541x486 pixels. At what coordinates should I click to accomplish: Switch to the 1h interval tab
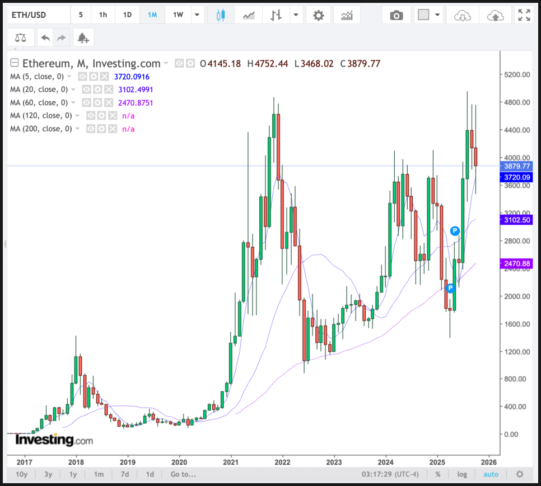[x=103, y=15]
